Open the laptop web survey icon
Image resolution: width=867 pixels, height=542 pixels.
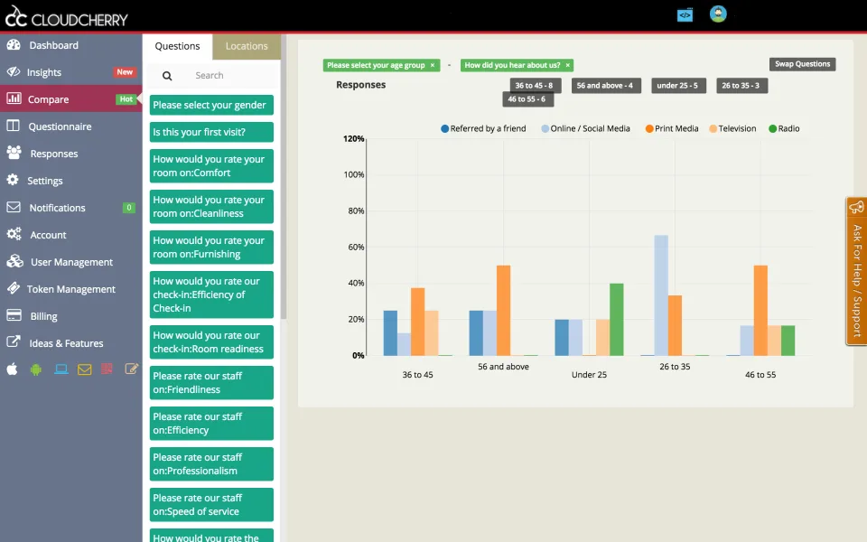pos(61,369)
